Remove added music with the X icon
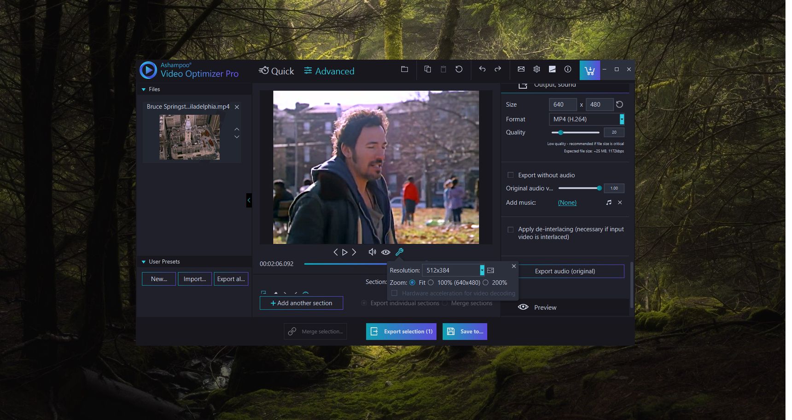792x420 pixels. point(620,202)
